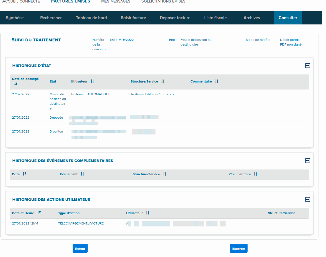Viewport: 326px width, 257px height.
Task: Sort the Evénement column
Action: [x=82, y=174]
